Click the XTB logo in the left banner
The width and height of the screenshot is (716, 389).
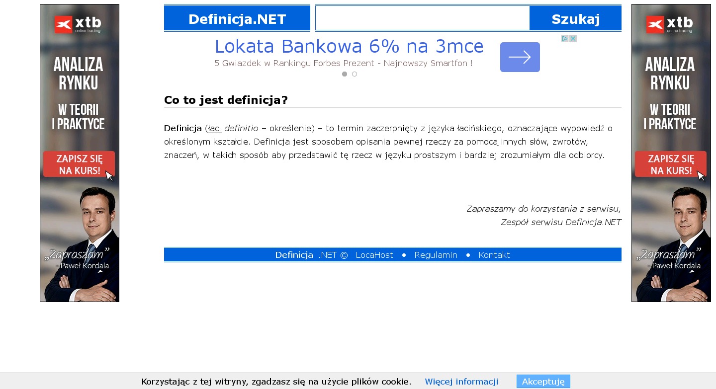point(78,24)
